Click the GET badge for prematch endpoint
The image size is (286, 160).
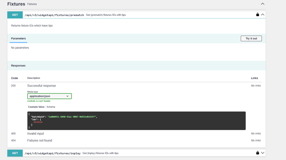15,15
